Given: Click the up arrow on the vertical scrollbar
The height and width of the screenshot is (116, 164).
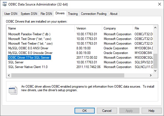Looking at the screenshot, I should pyautogui.click(x=155, y=28).
